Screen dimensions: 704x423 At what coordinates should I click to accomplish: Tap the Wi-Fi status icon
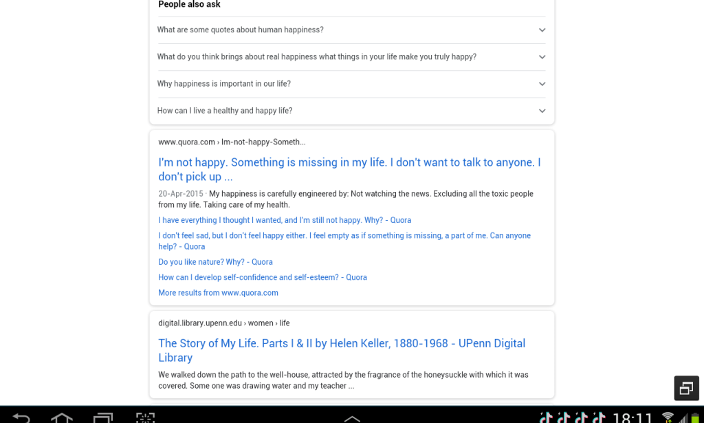pyautogui.click(x=668, y=417)
